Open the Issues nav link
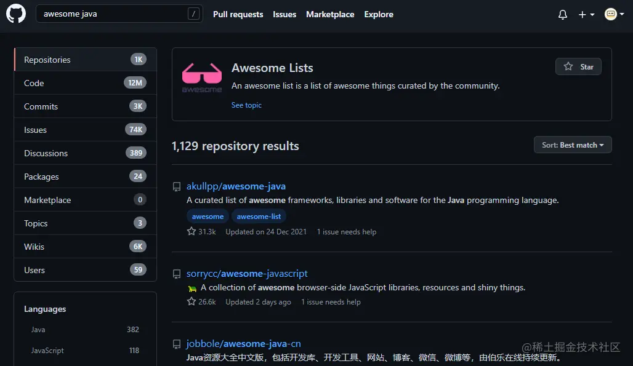This screenshot has width=633, height=366. (284, 14)
